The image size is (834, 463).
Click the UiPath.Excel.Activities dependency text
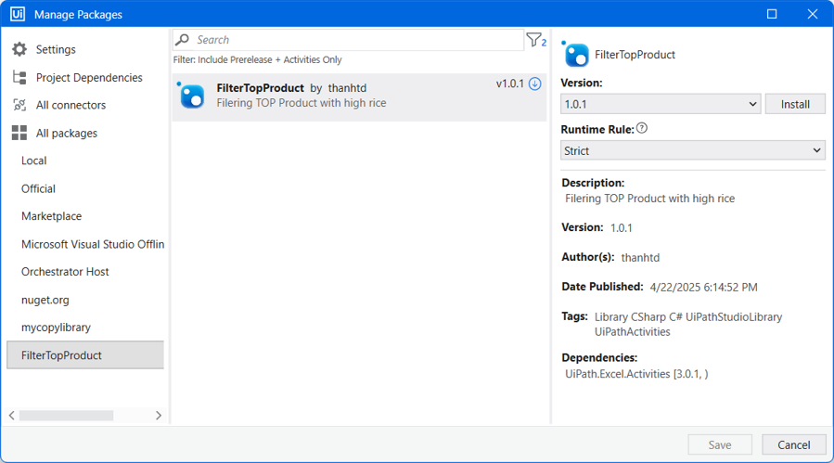pos(636,374)
